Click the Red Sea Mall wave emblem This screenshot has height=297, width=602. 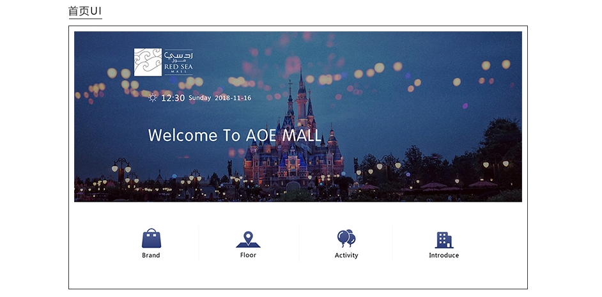(148, 62)
